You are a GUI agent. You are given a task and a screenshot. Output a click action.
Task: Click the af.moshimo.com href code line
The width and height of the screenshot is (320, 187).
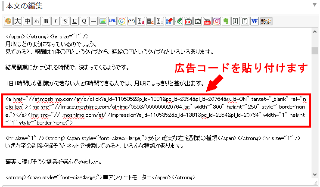[x=156, y=99]
